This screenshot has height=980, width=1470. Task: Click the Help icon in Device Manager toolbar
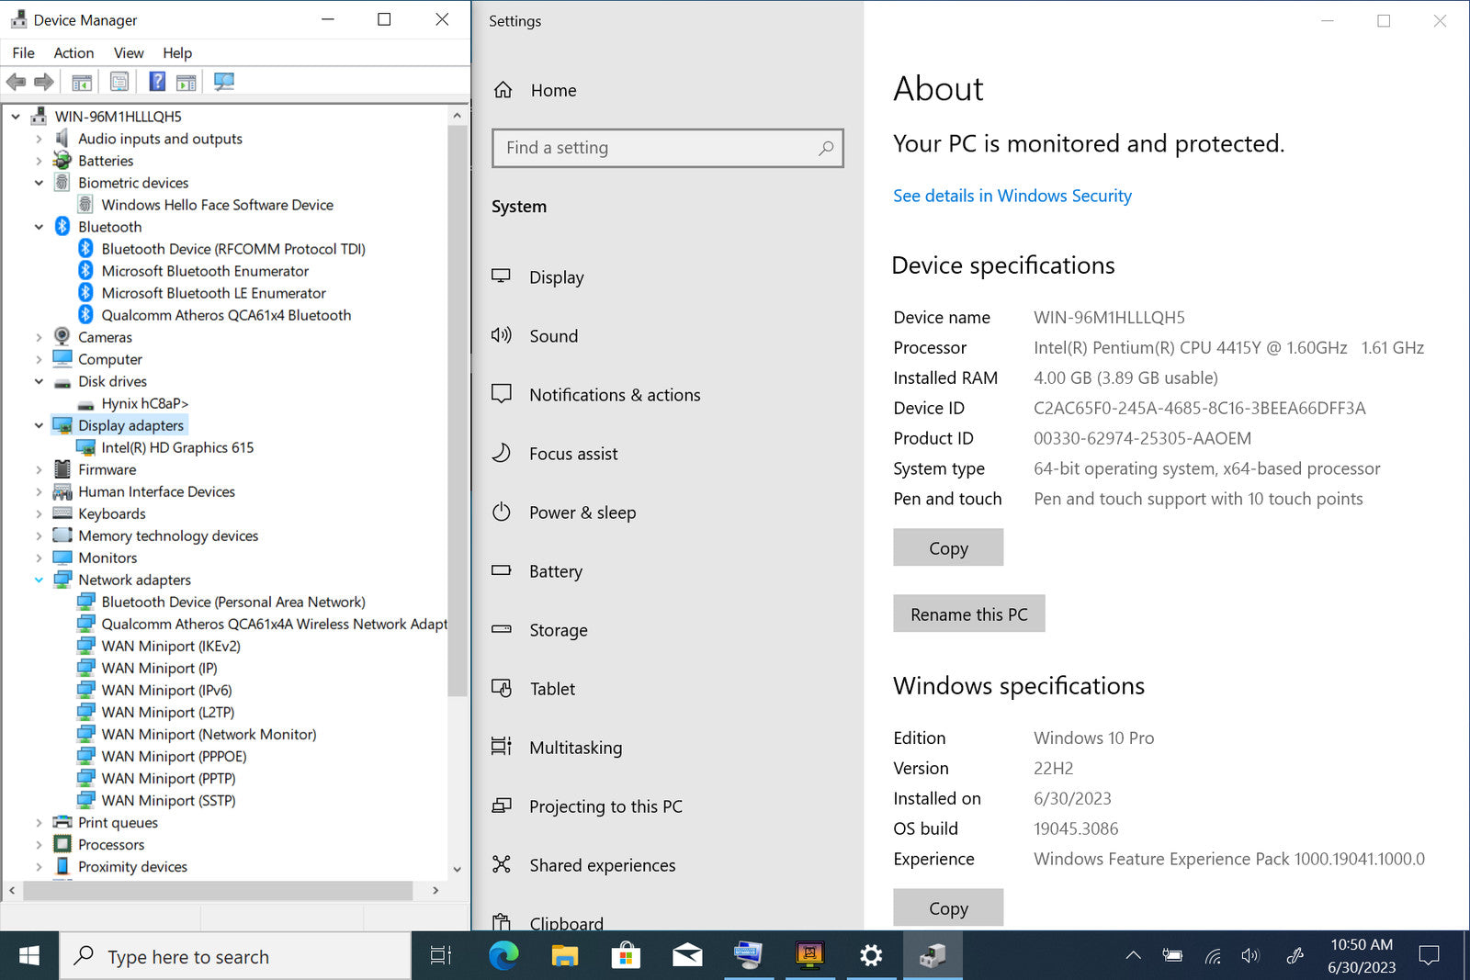[x=157, y=82]
